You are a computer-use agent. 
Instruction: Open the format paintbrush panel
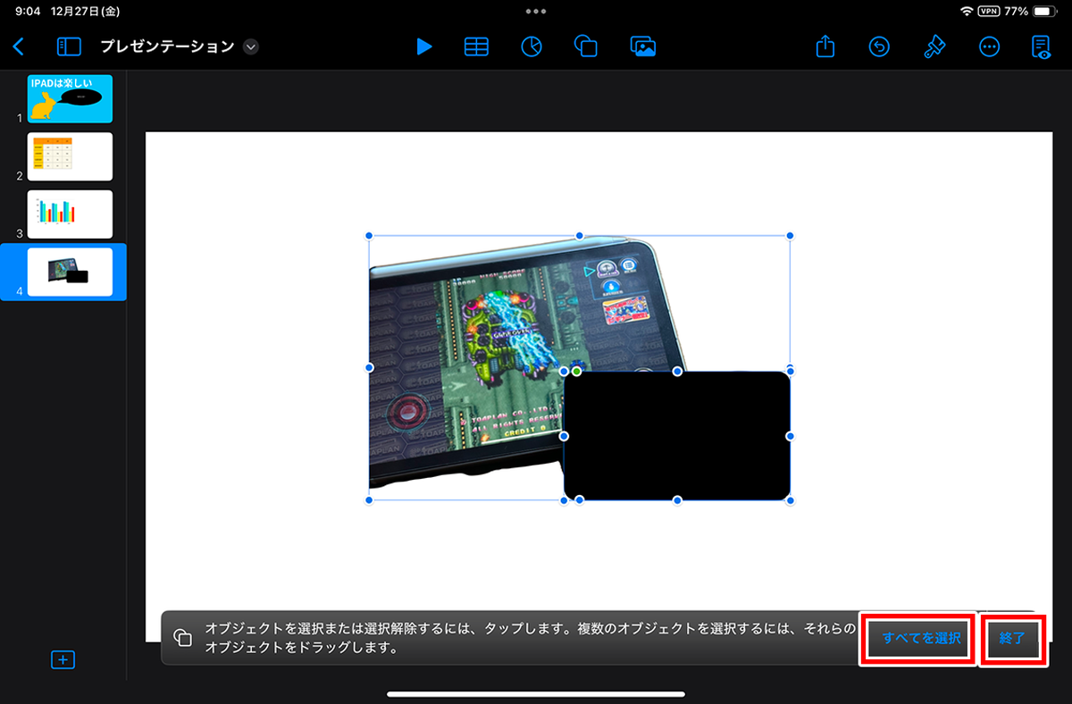pyautogui.click(x=934, y=46)
